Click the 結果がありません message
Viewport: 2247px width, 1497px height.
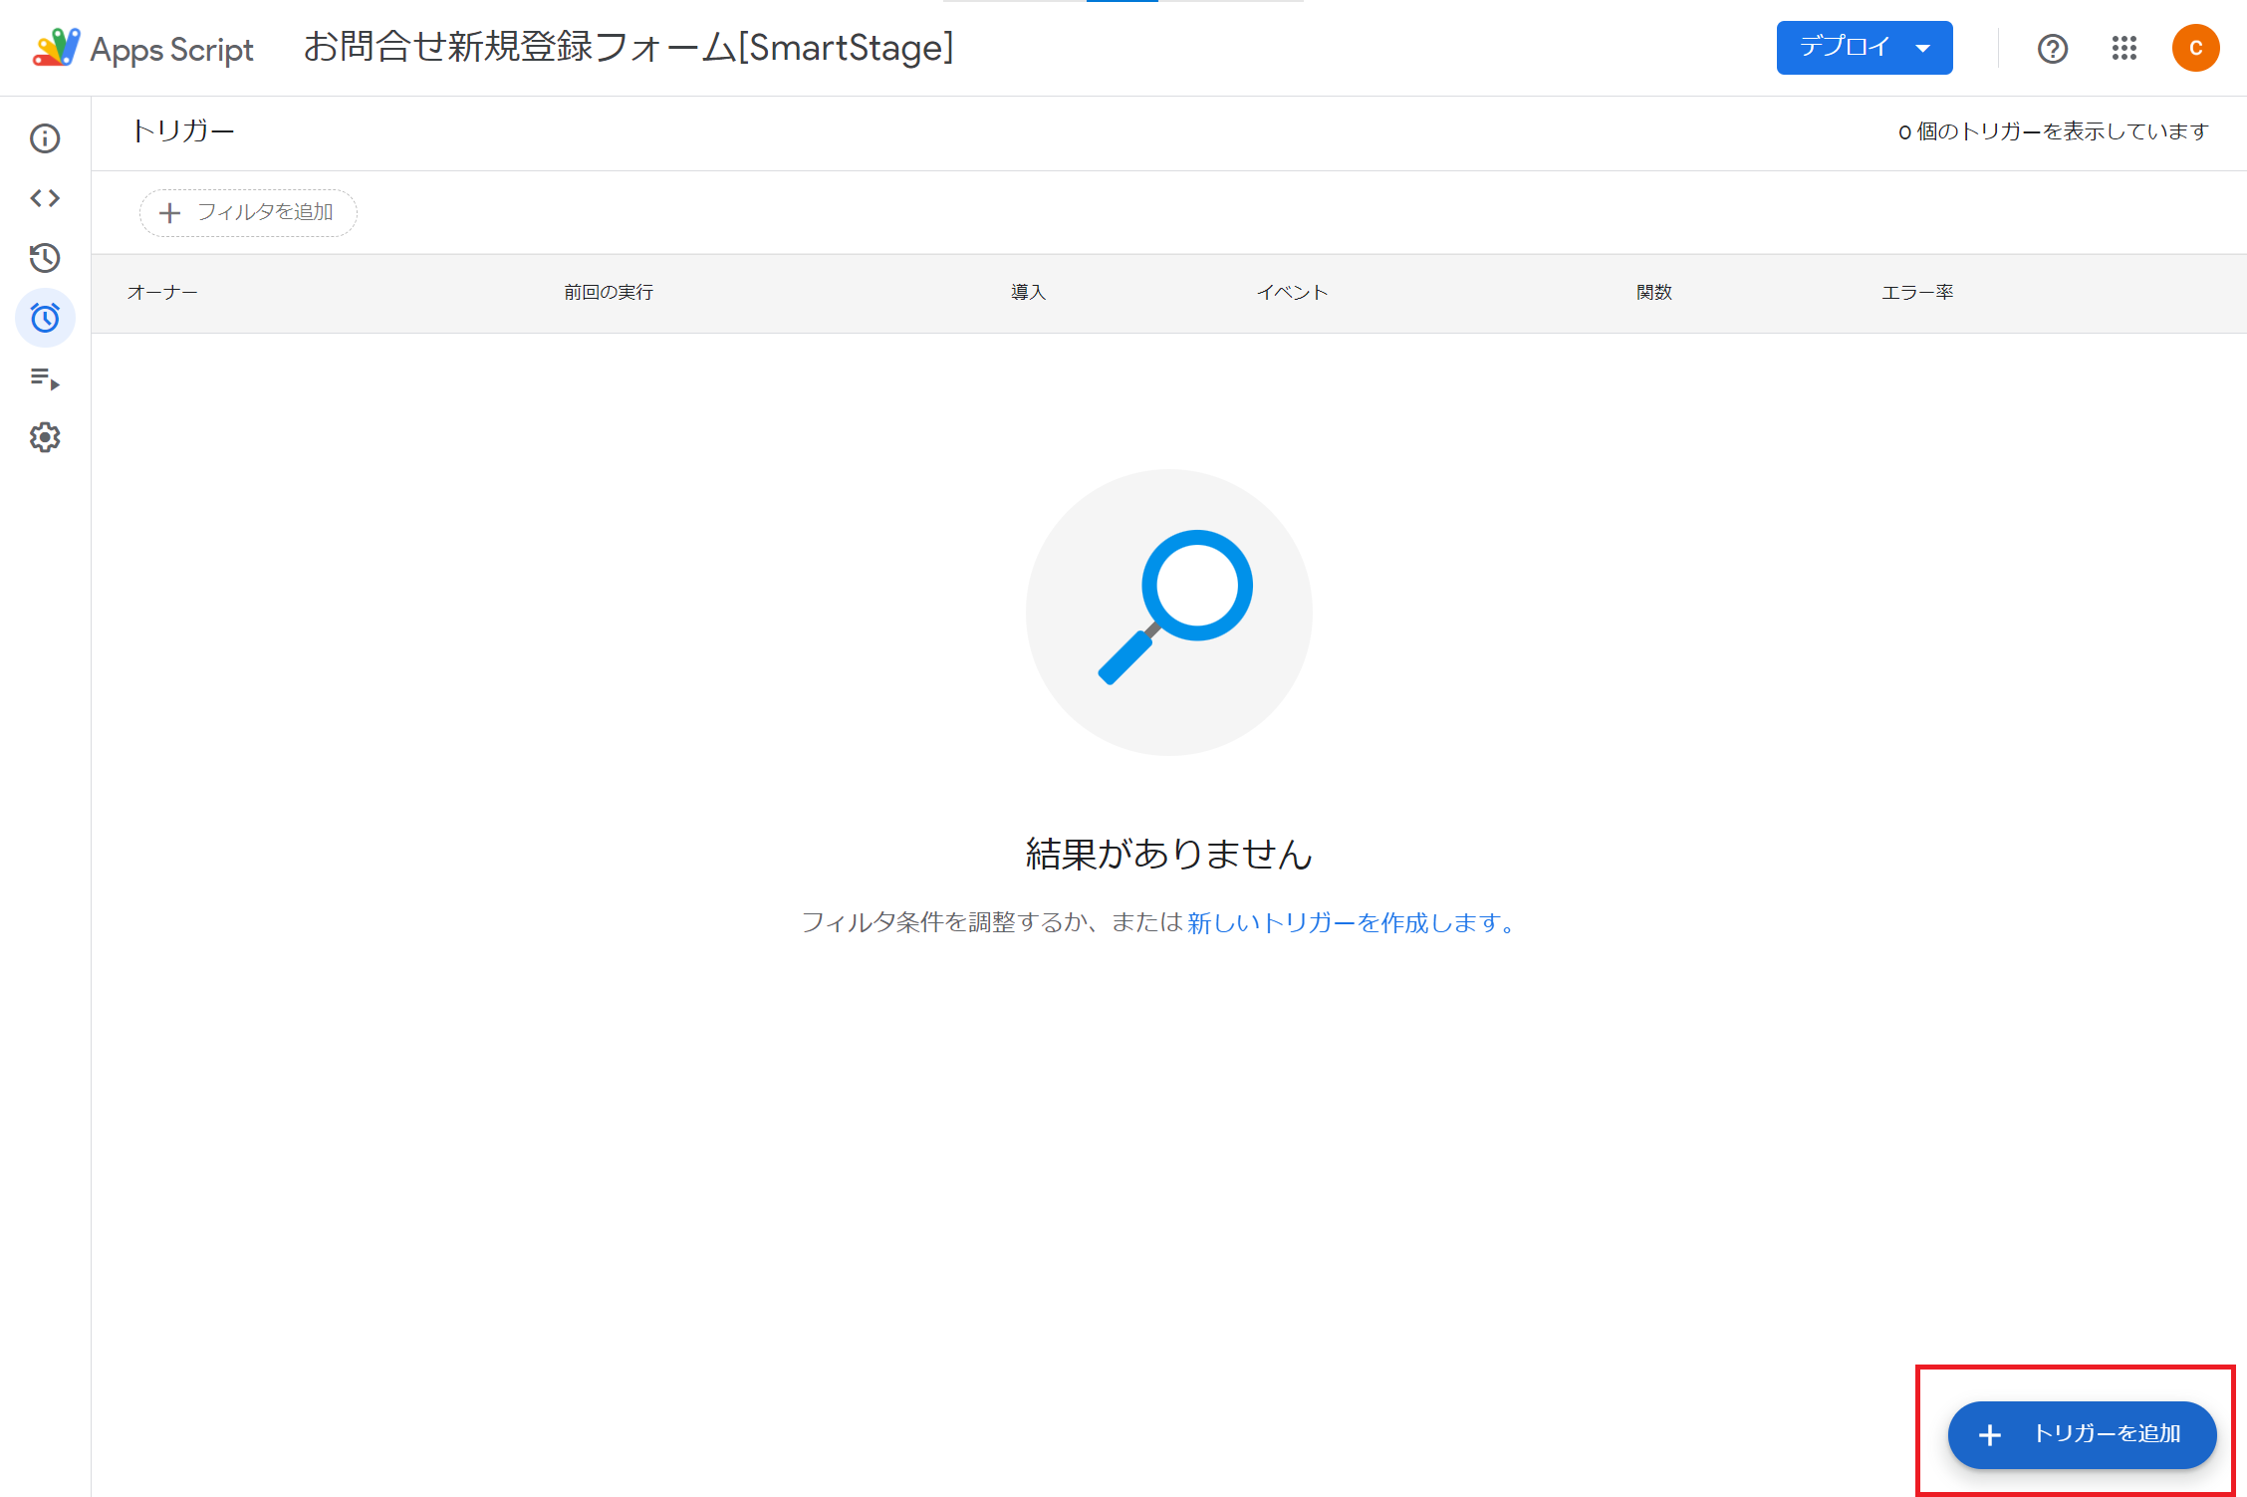pos(1169,854)
